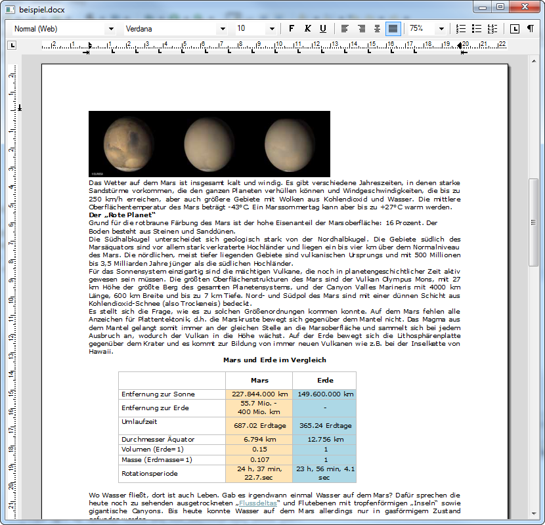The width and height of the screenshot is (545, 525).
Task: Apply numbered list formatting
Action: (461, 29)
